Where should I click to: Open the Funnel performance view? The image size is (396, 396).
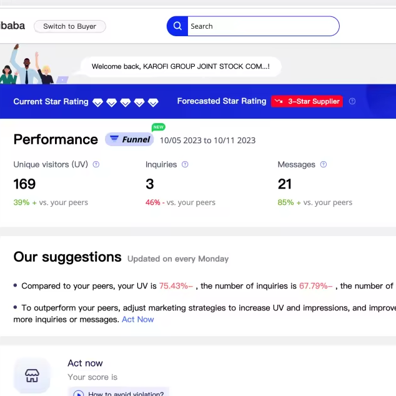tap(129, 139)
